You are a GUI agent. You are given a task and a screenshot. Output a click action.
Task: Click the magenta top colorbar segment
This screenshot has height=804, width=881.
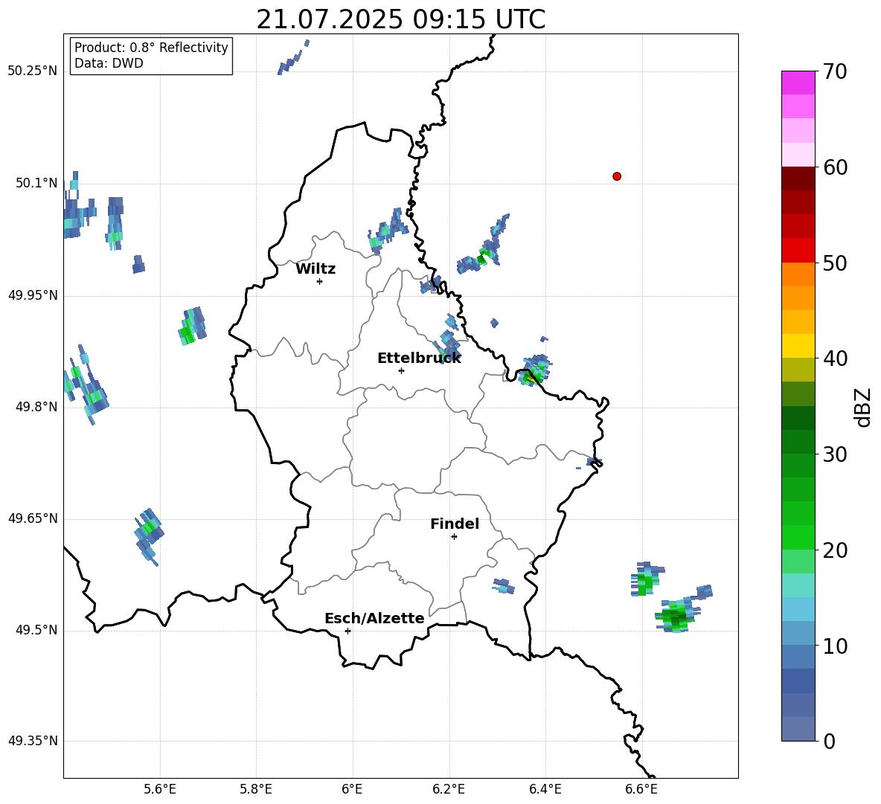[798, 83]
